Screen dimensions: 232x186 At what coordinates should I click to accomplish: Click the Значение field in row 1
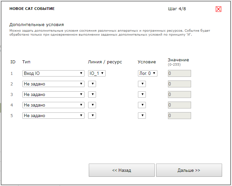pos(179,74)
